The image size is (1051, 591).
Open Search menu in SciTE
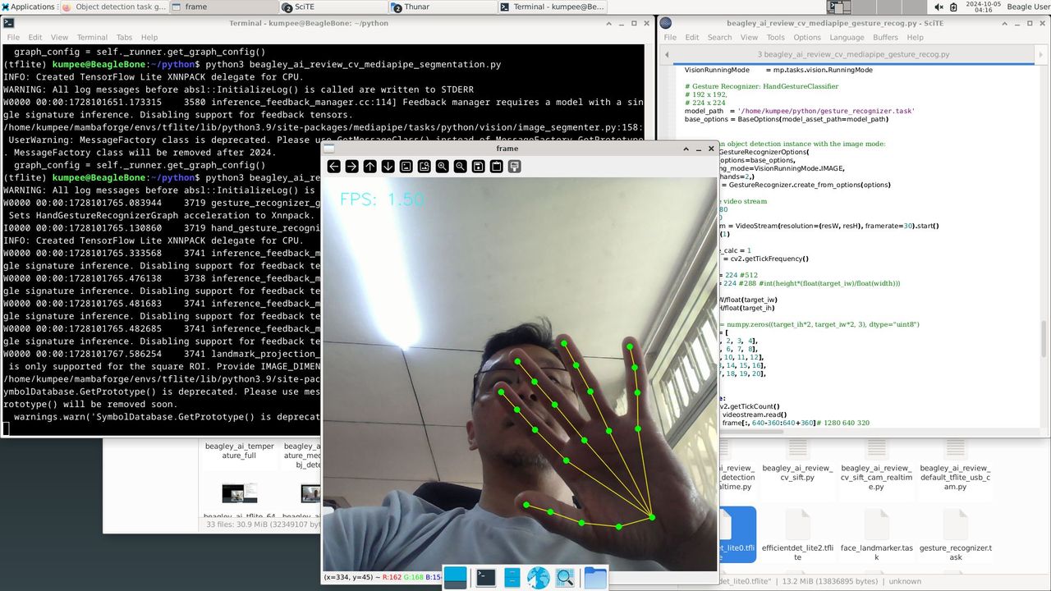719,38
